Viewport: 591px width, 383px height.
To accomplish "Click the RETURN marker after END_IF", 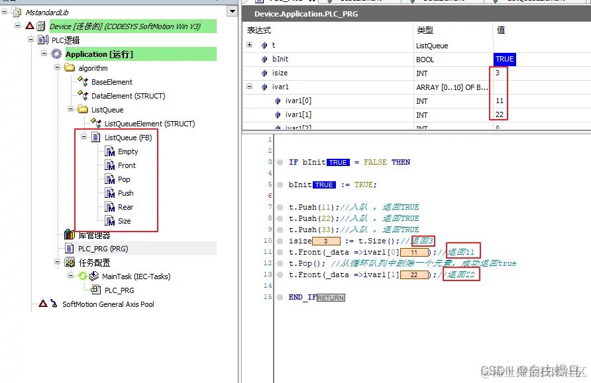I will 331,298.
